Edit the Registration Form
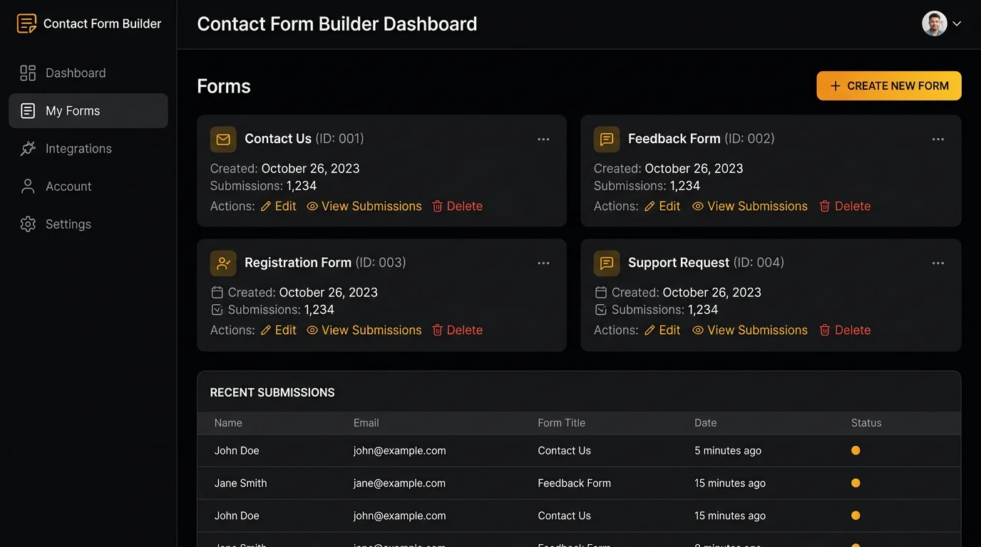 click(x=278, y=330)
